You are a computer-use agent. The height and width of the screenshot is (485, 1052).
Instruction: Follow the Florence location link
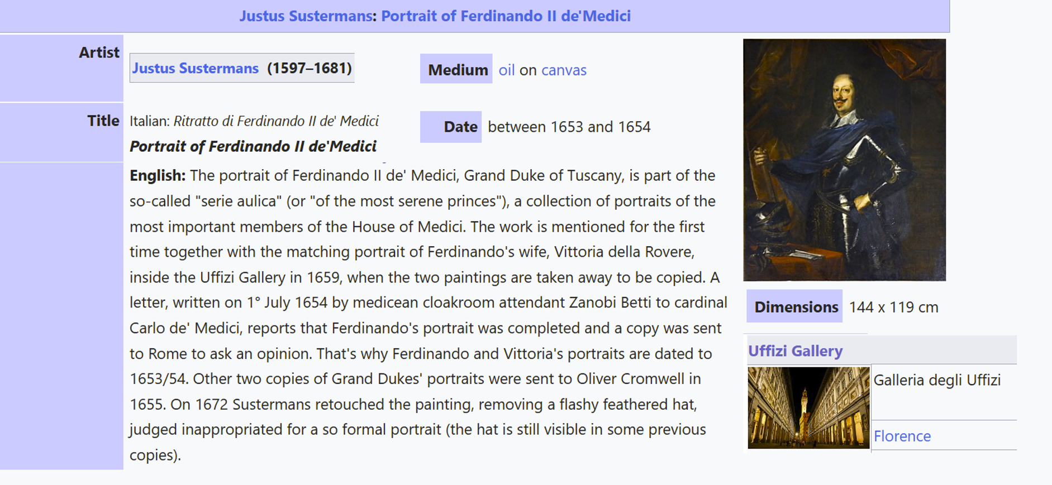pos(902,436)
